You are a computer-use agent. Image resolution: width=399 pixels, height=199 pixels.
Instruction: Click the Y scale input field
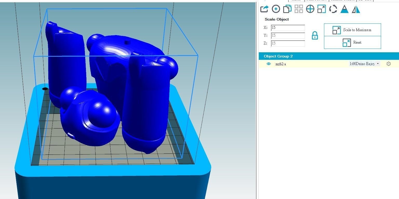coord(288,36)
